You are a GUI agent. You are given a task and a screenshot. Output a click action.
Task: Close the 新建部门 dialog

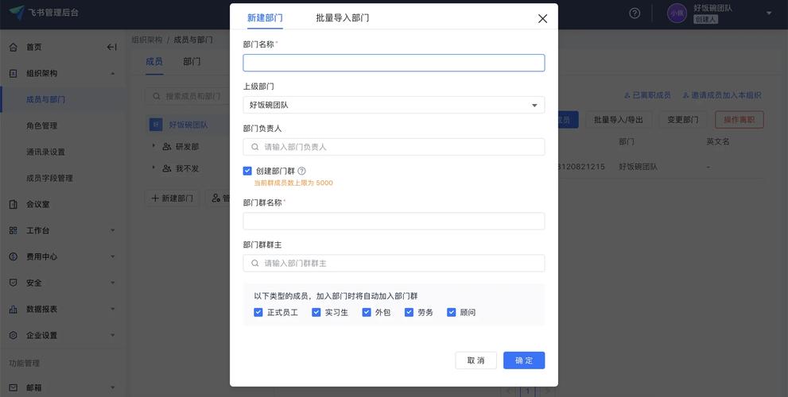543,18
